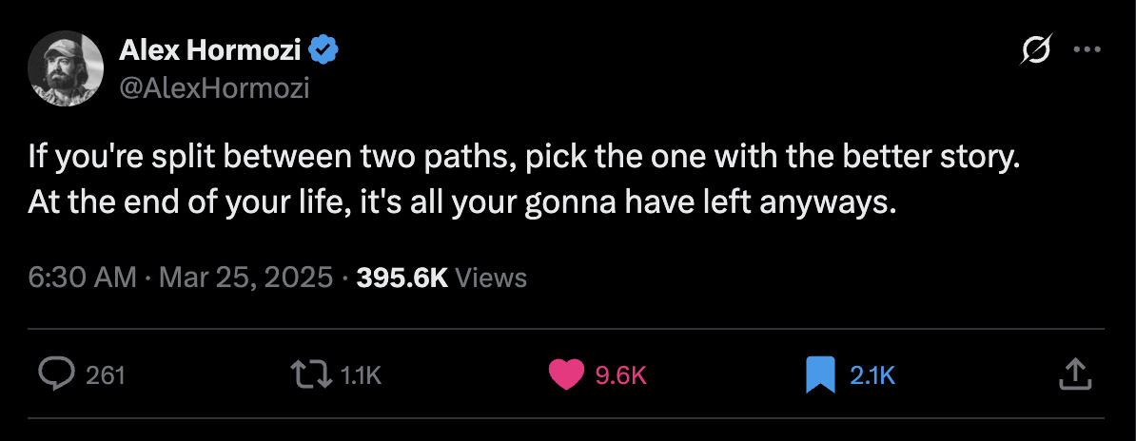Remove bookmark using blue bookmark icon
This screenshot has height=441, width=1136.
(819, 374)
